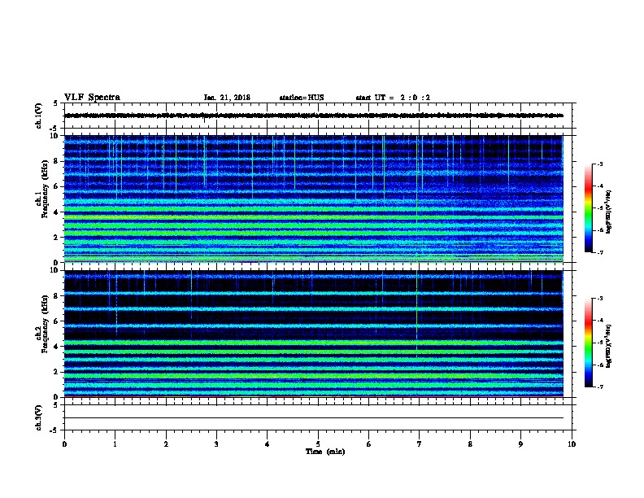Click the "Time (min)" axis title
Viewport: 644px width, 498px height.
click(x=325, y=452)
